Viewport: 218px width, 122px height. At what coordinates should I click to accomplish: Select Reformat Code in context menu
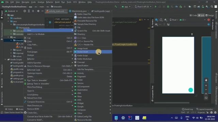[x=48, y=70]
